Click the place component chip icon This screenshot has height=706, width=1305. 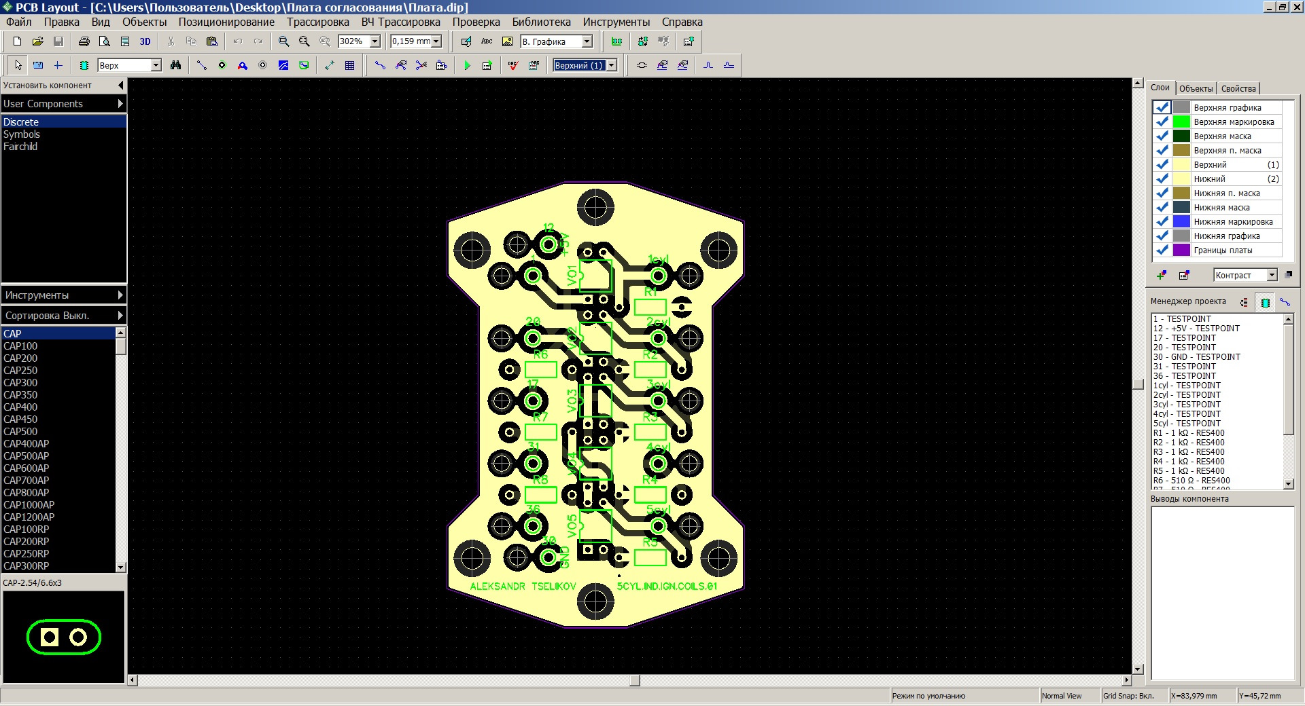coord(84,65)
